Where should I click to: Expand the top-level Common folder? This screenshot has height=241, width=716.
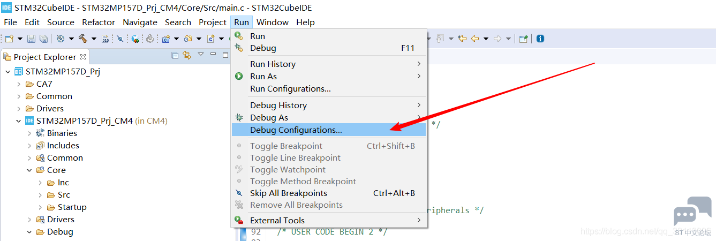[19, 96]
